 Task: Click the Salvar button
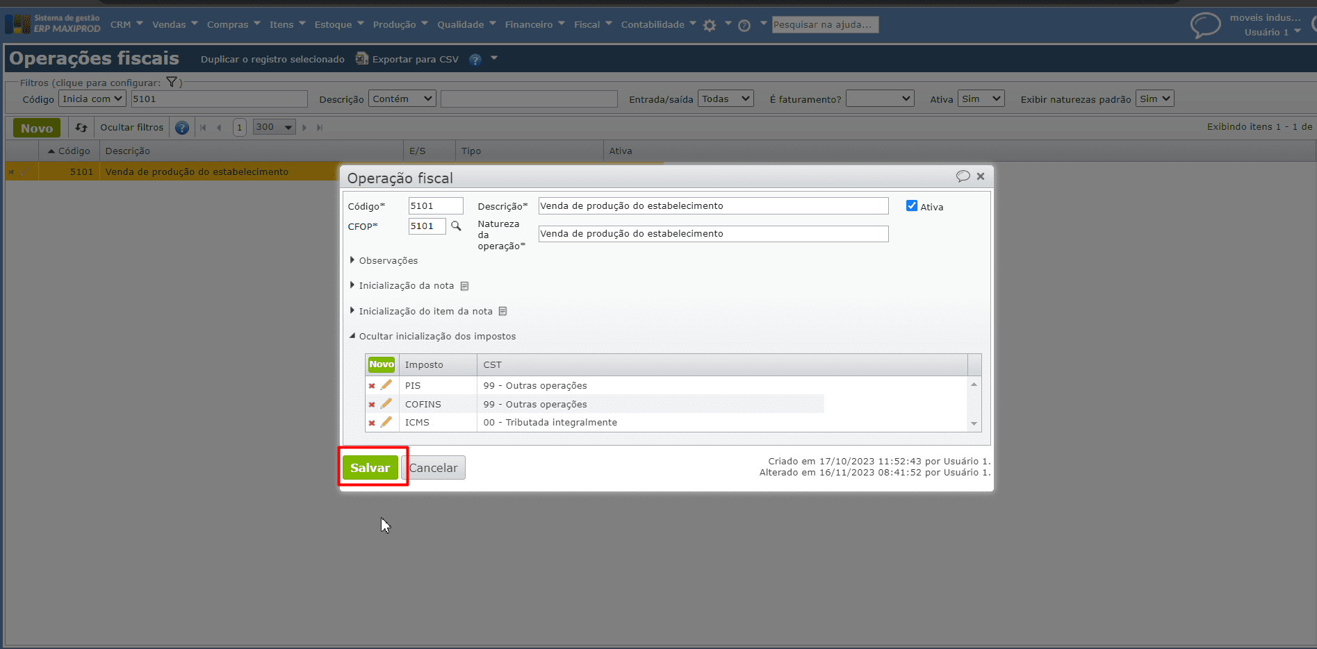(370, 468)
